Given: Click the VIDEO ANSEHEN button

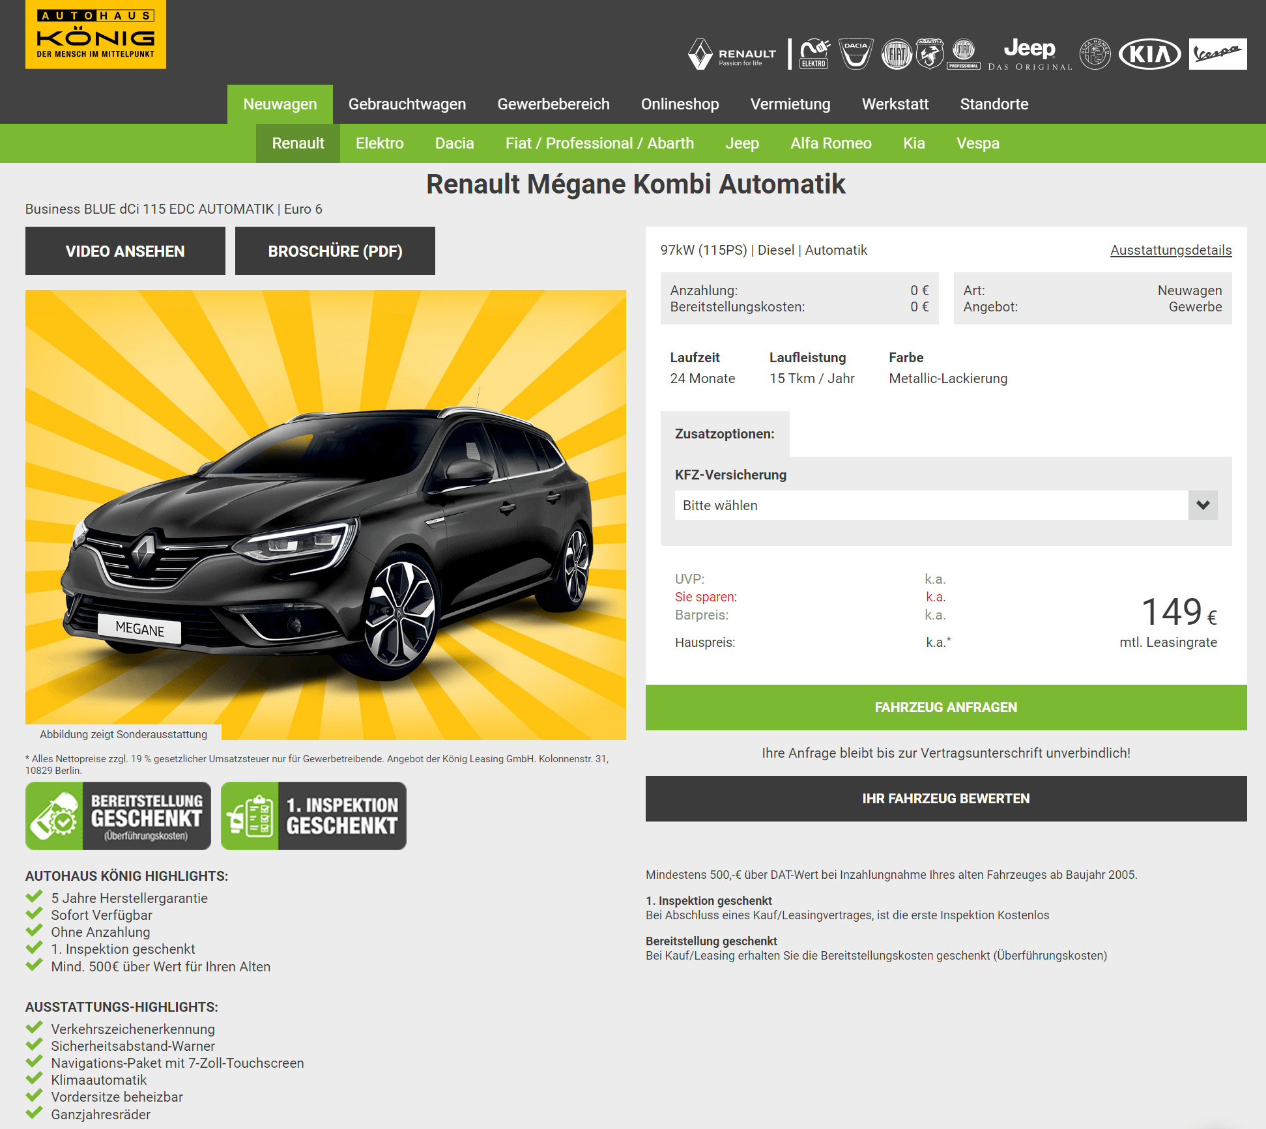Looking at the screenshot, I should click(125, 251).
